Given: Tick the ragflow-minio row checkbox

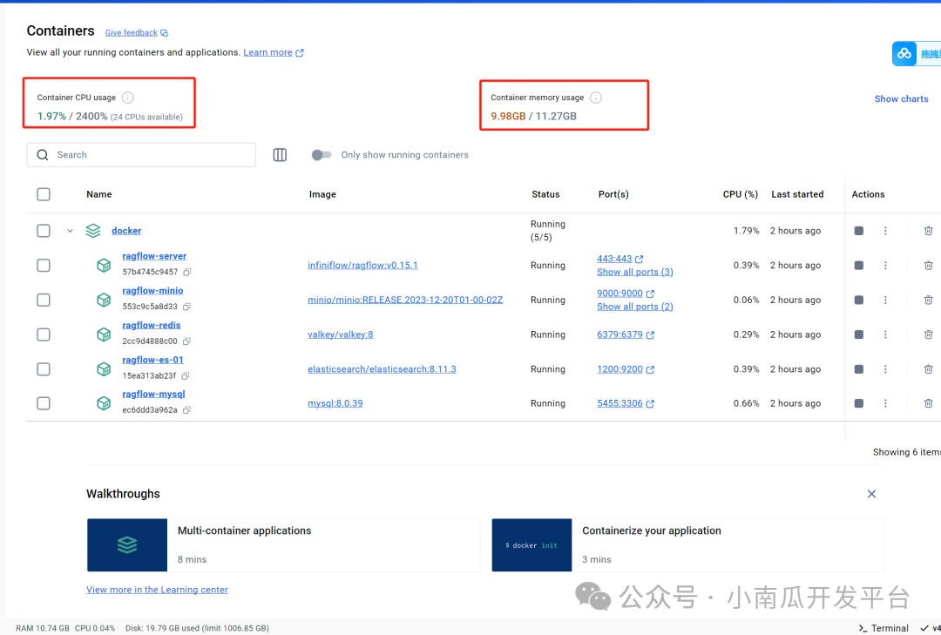Looking at the screenshot, I should coord(44,300).
